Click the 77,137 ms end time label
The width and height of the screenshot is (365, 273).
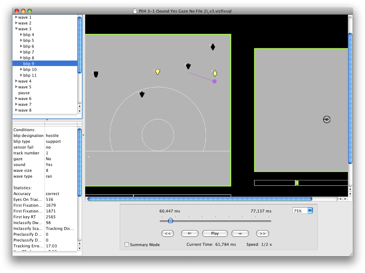261,211
